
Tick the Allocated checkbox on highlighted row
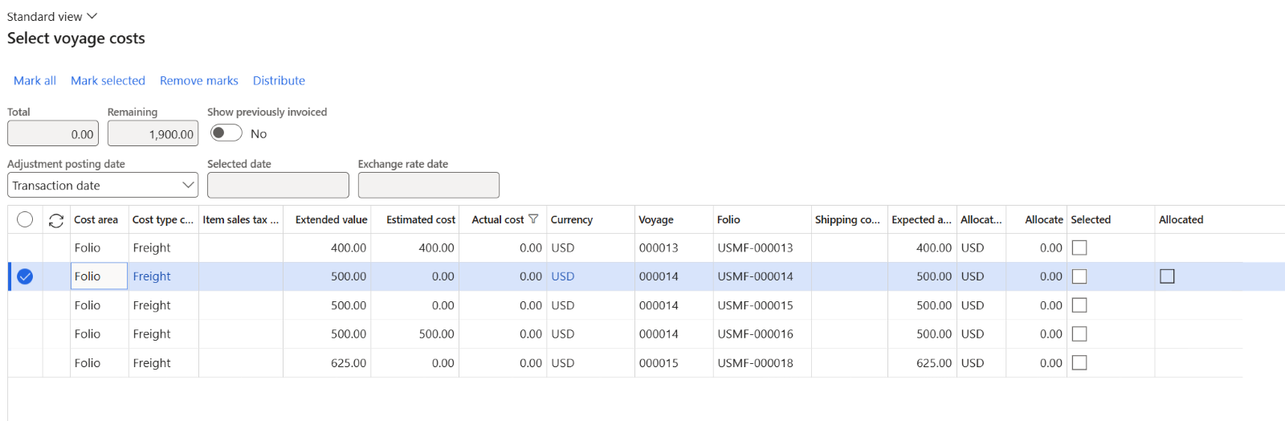point(1167,276)
